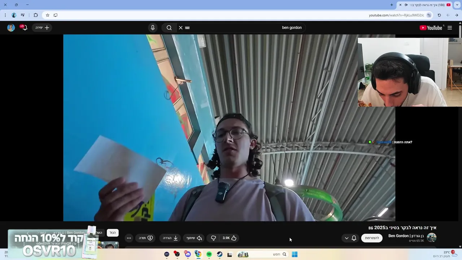The image size is (462, 260).
Task: Open Chrome profile avatar
Action: click(14, 15)
